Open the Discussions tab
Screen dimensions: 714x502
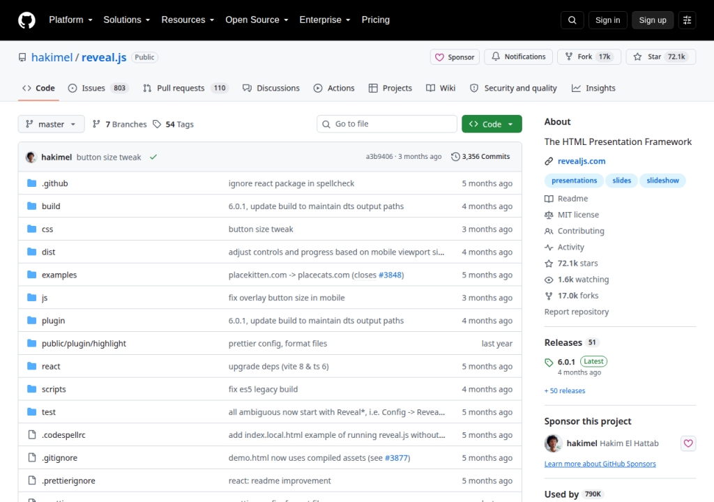[271, 89]
